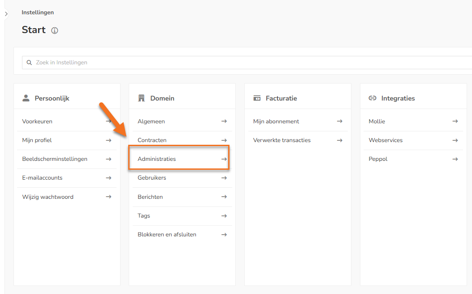Open Beeldscherminstellingen
472x294 pixels.
point(66,159)
